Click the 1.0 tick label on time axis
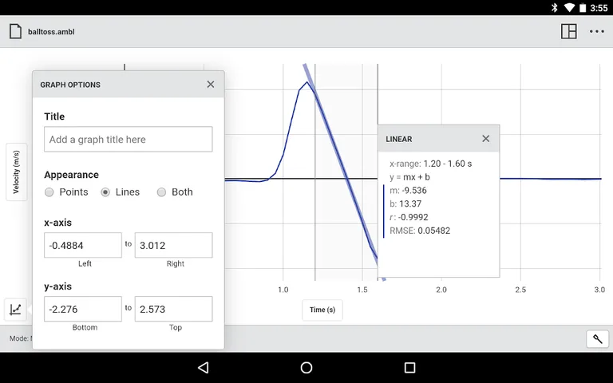Screen dimensions: 613x383 click(x=283, y=290)
